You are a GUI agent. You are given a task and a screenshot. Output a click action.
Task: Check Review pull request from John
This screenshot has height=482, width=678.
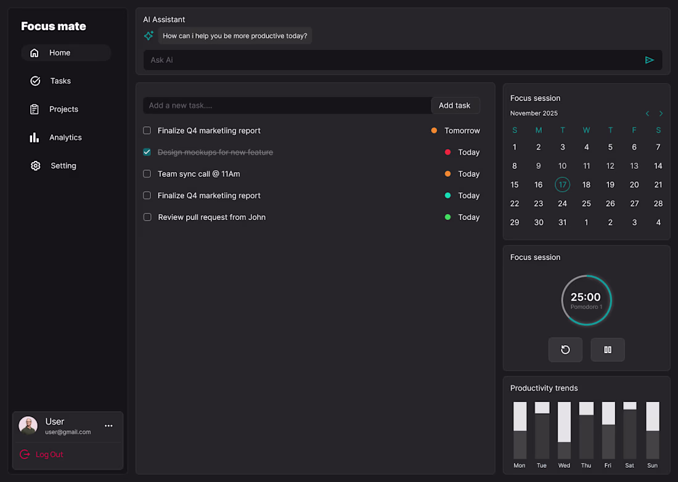[x=147, y=217]
